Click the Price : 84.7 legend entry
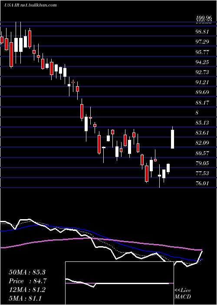The width and height of the screenshot is (217, 305). coord(27,281)
